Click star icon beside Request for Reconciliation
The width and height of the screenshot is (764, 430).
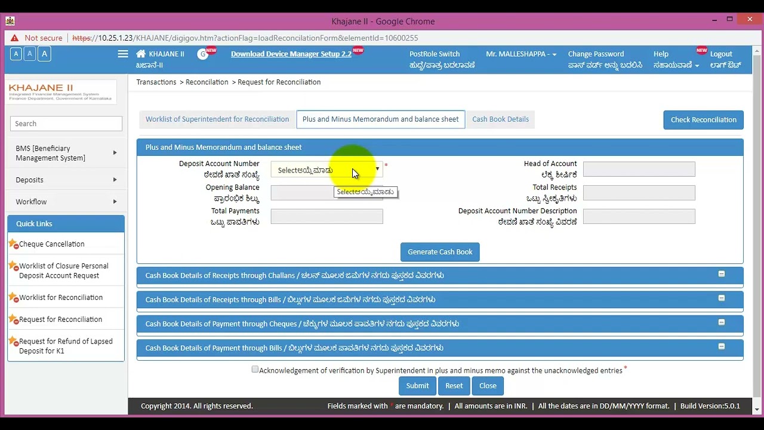click(13, 320)
